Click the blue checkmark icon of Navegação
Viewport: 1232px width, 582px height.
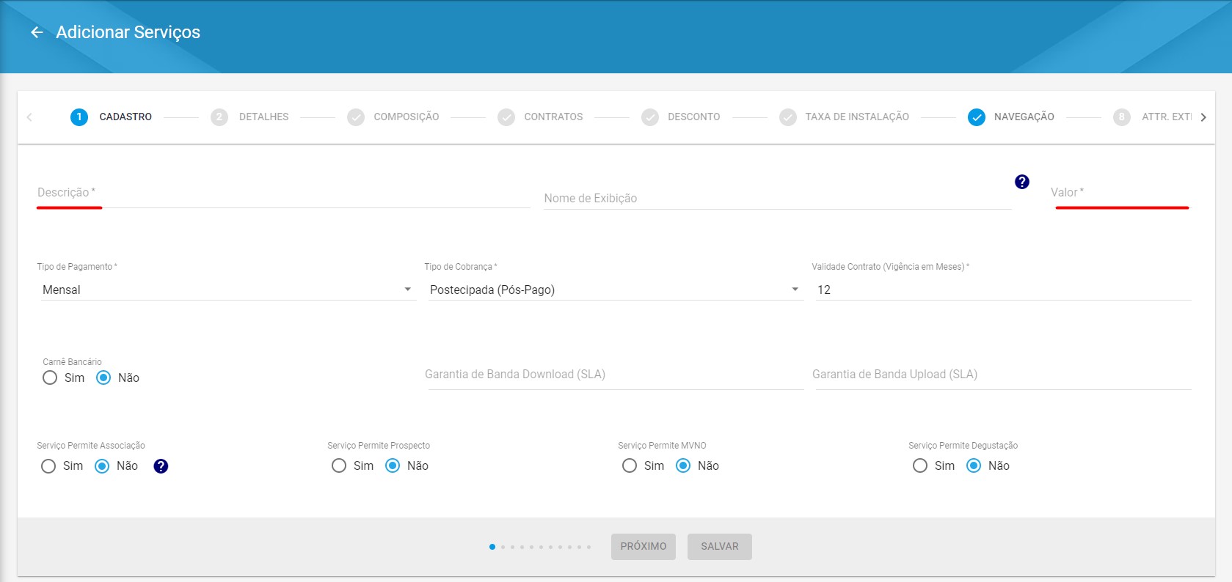(977, 117)
